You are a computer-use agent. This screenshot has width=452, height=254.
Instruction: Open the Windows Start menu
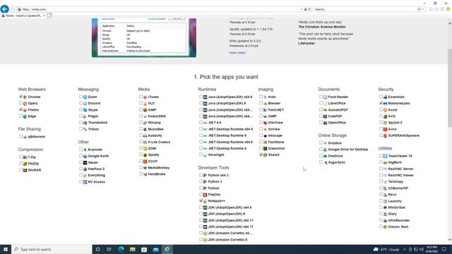[x=6, y=249]
